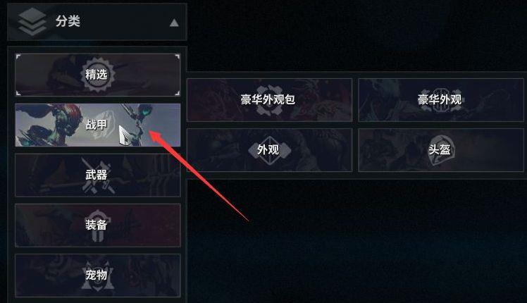Open the 战甲 warframe category
Image resolution: width=527 pixels, height=303 pixels.
[97, 125]
